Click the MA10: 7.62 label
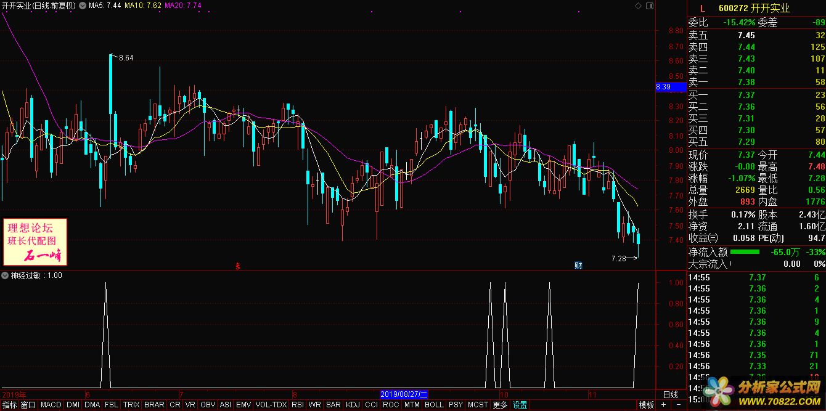 pos(143,6)
